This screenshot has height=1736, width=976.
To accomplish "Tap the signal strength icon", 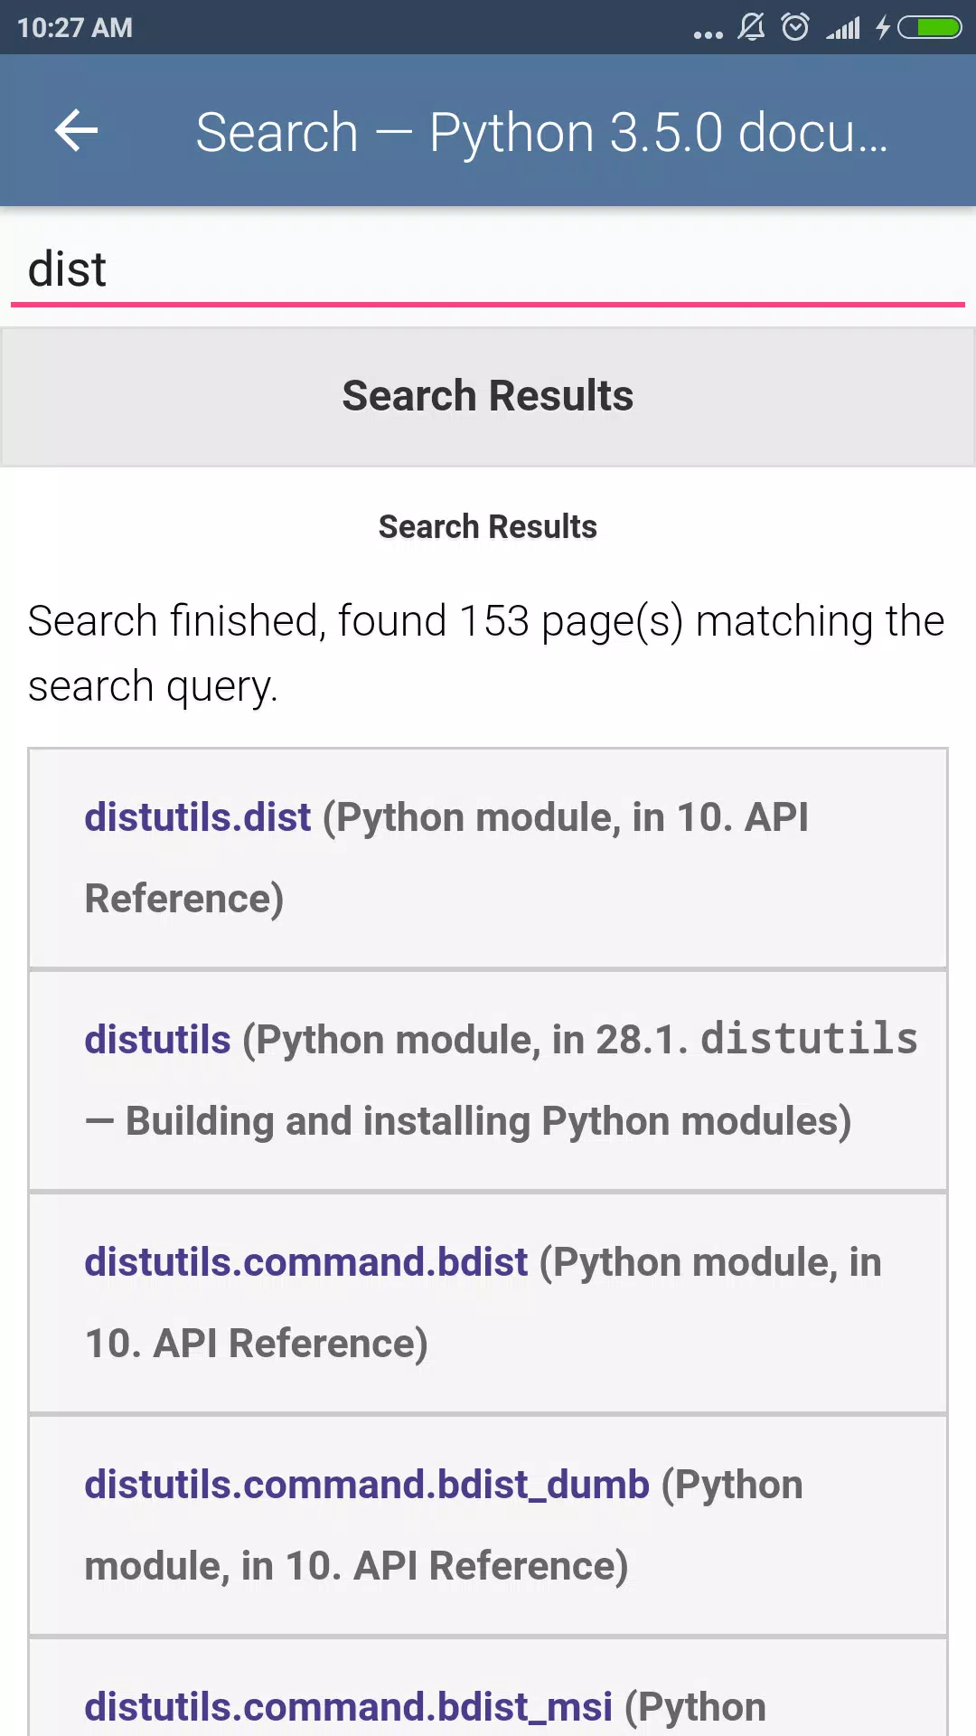I will click(843, 28).
